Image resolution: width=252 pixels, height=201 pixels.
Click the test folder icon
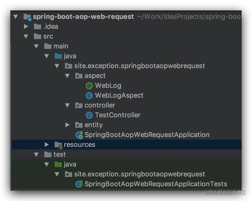point(48,154)
